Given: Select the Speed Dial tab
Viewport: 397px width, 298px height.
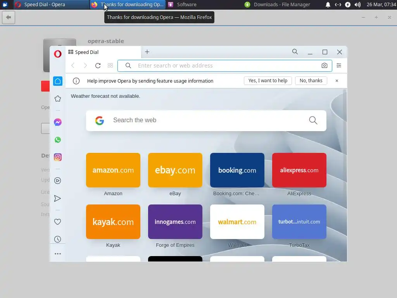Looking at the screenshot, I should coord(103,52).
